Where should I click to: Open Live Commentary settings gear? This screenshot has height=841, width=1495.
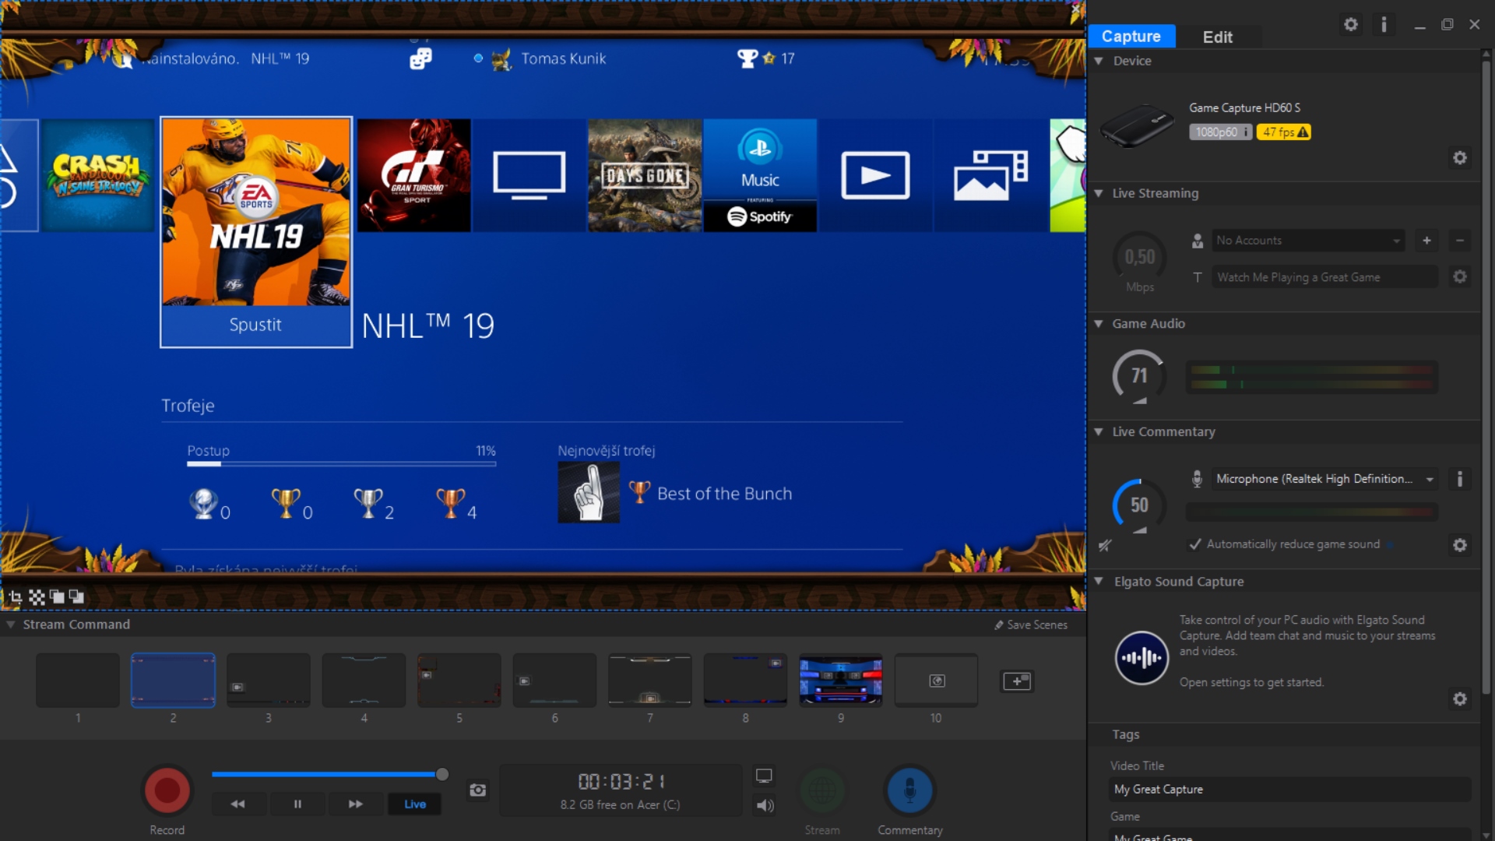tap(1460, 545)
